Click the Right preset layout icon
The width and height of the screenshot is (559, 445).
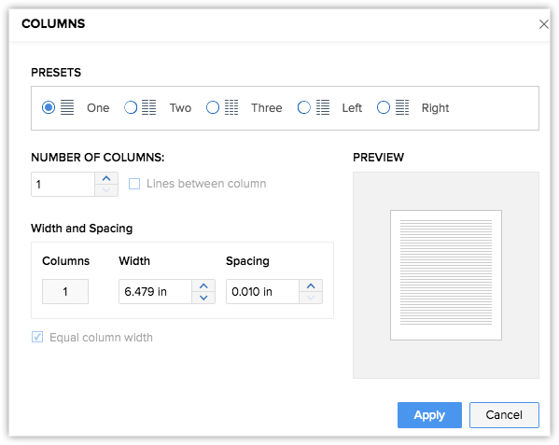tap(402, 107)
